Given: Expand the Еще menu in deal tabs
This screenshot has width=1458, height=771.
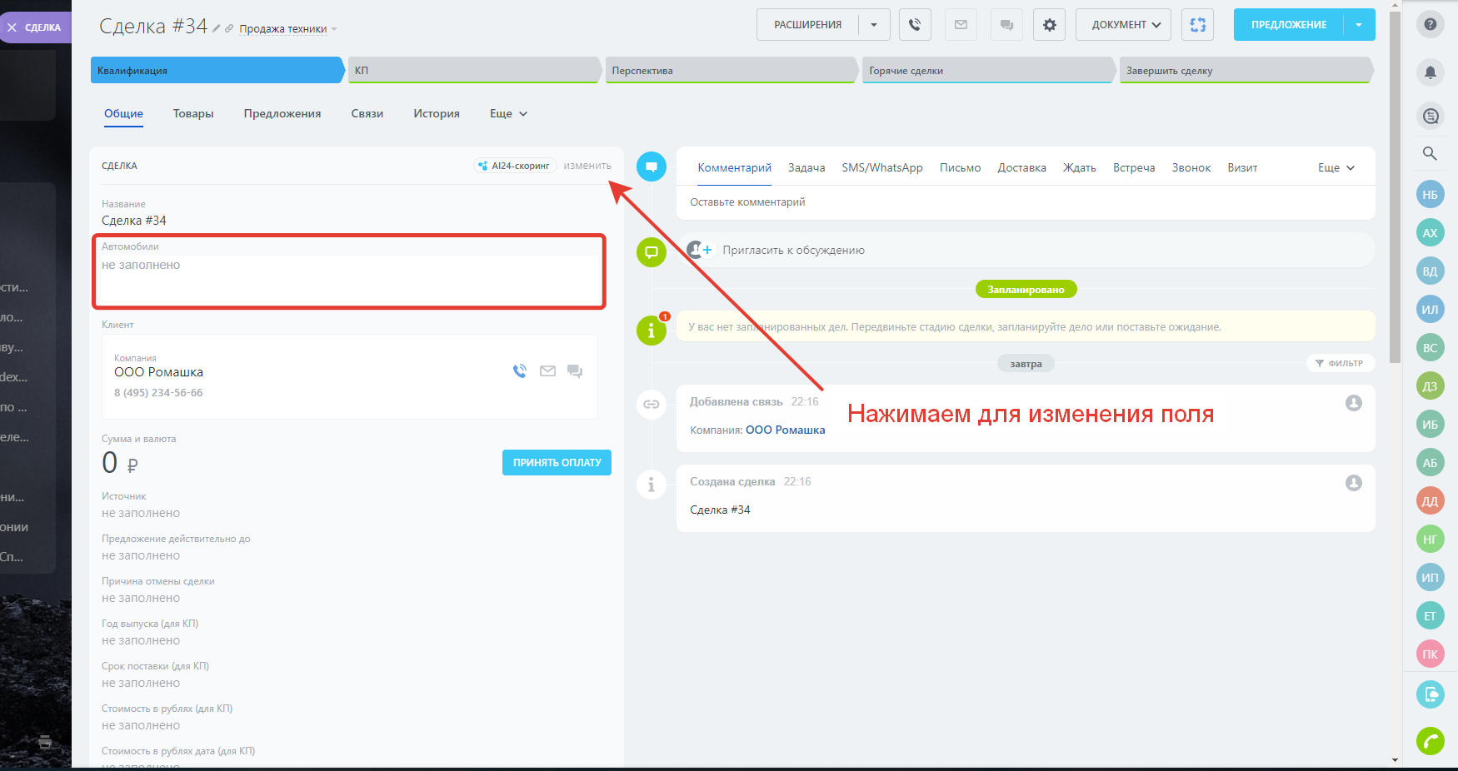Looking at the screenshot, I should click(x=508, y=114).
